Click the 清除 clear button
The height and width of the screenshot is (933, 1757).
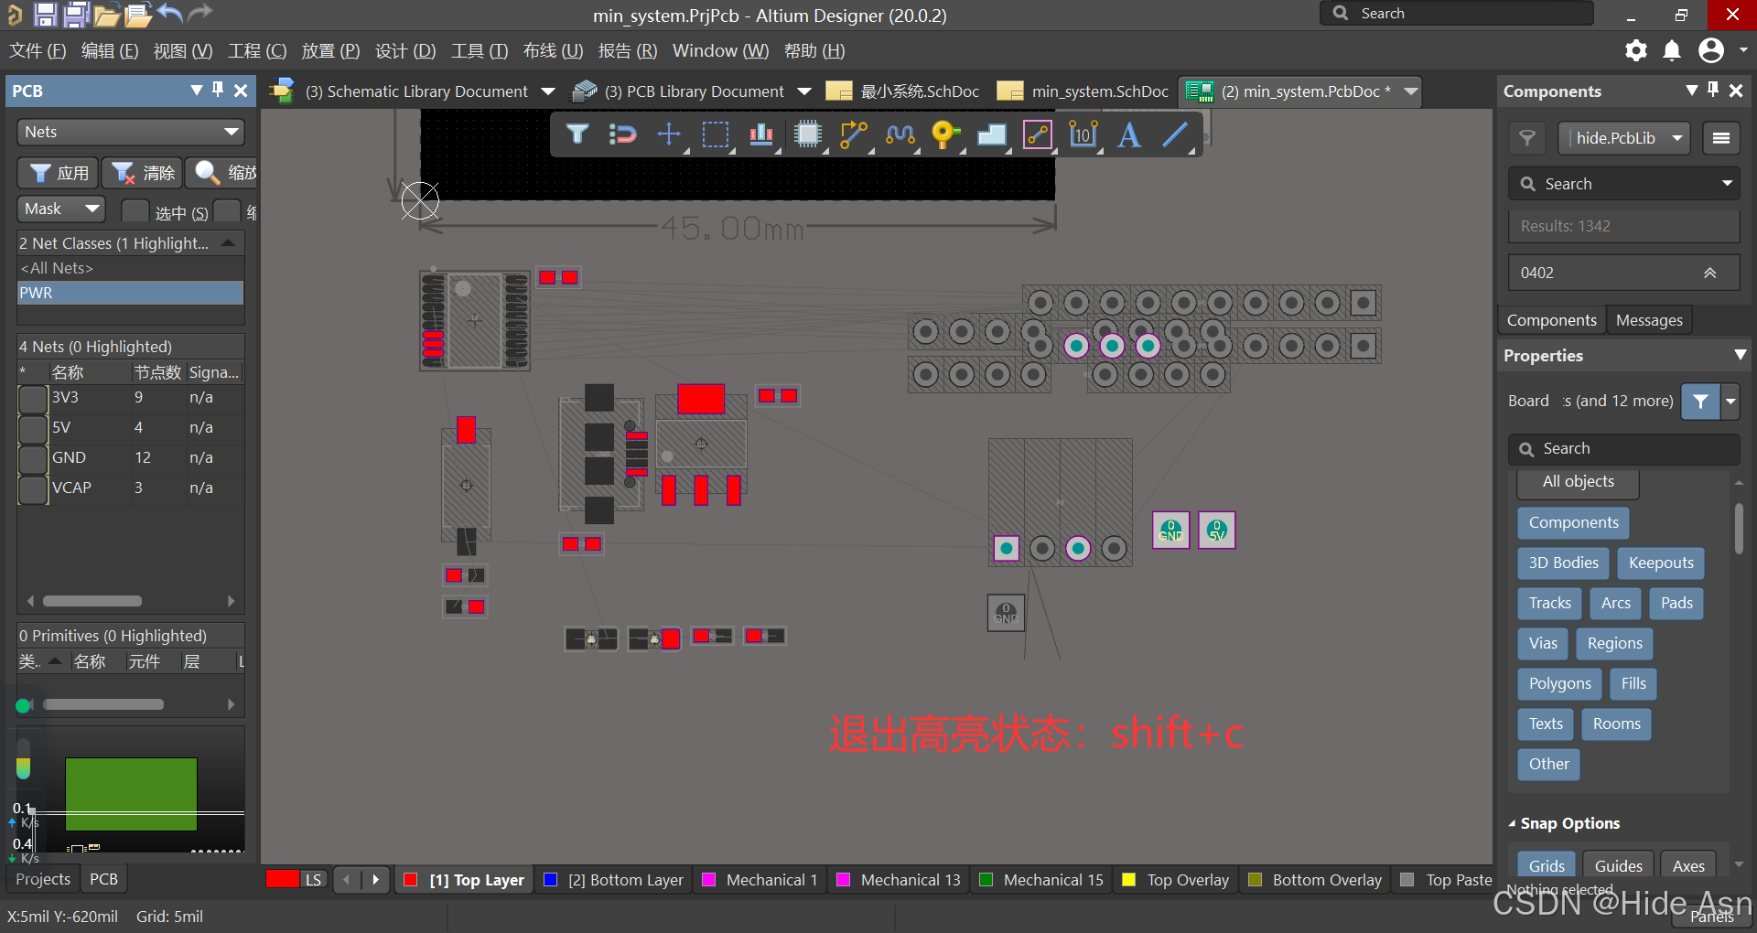click(144, 173)
